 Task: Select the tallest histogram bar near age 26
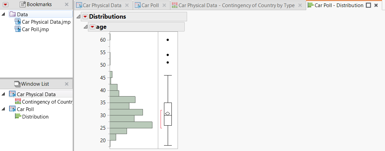pyautogui.click(x=131, y=125)
